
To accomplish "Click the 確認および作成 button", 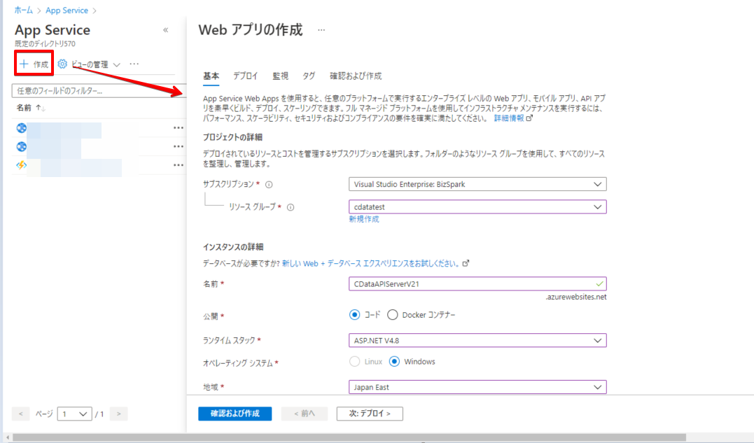I will pyautogui.click(x=235, y=413).
